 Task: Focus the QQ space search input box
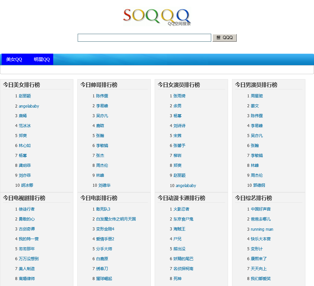pyautogui.click(x=144, y=38)
